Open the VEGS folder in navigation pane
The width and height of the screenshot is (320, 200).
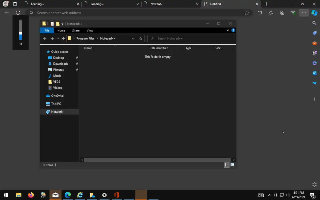point(56,82)
